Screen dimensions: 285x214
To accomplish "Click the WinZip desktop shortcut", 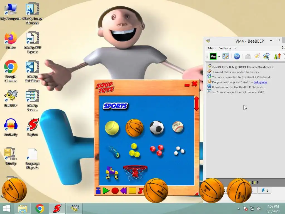I will pos(11,156).
